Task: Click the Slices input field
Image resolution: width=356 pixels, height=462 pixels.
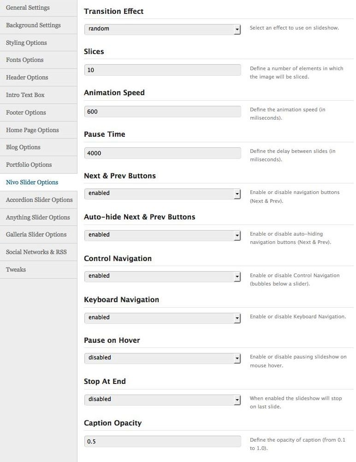Action: pos(162,70)
